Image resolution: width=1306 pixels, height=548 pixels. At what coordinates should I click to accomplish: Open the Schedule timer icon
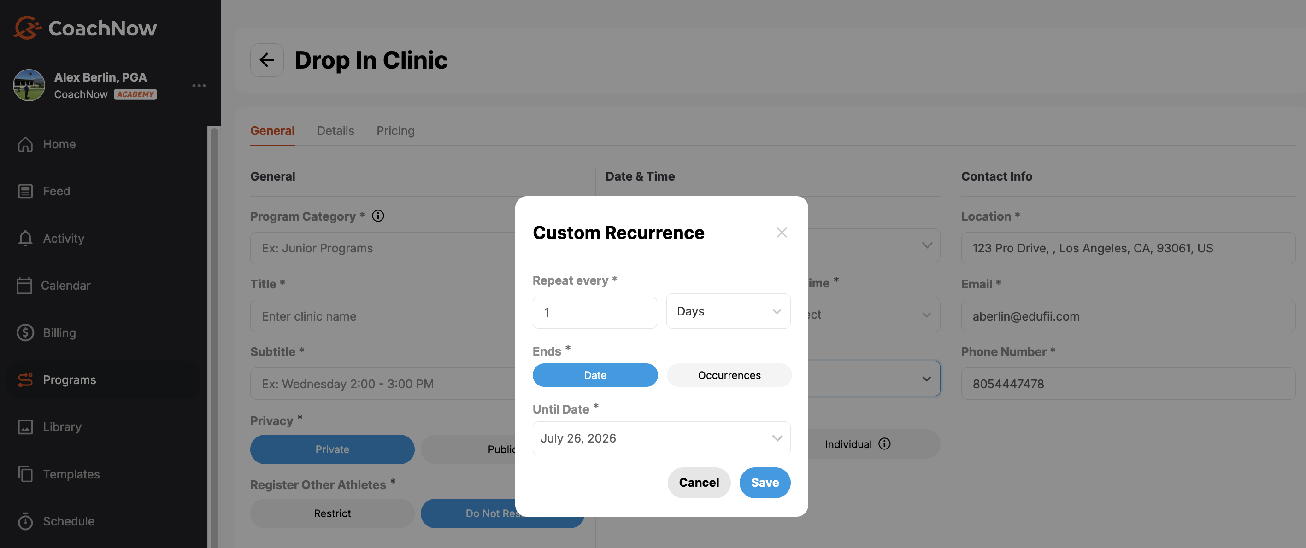(25, 521)
